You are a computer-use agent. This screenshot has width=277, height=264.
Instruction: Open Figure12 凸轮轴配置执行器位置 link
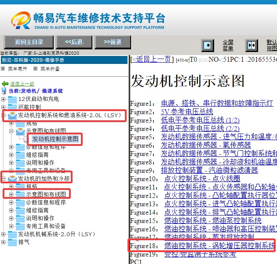[221, 196]
